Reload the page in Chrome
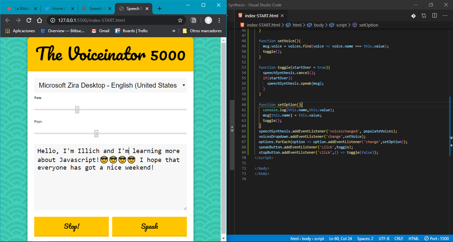 tap(29, 20)
